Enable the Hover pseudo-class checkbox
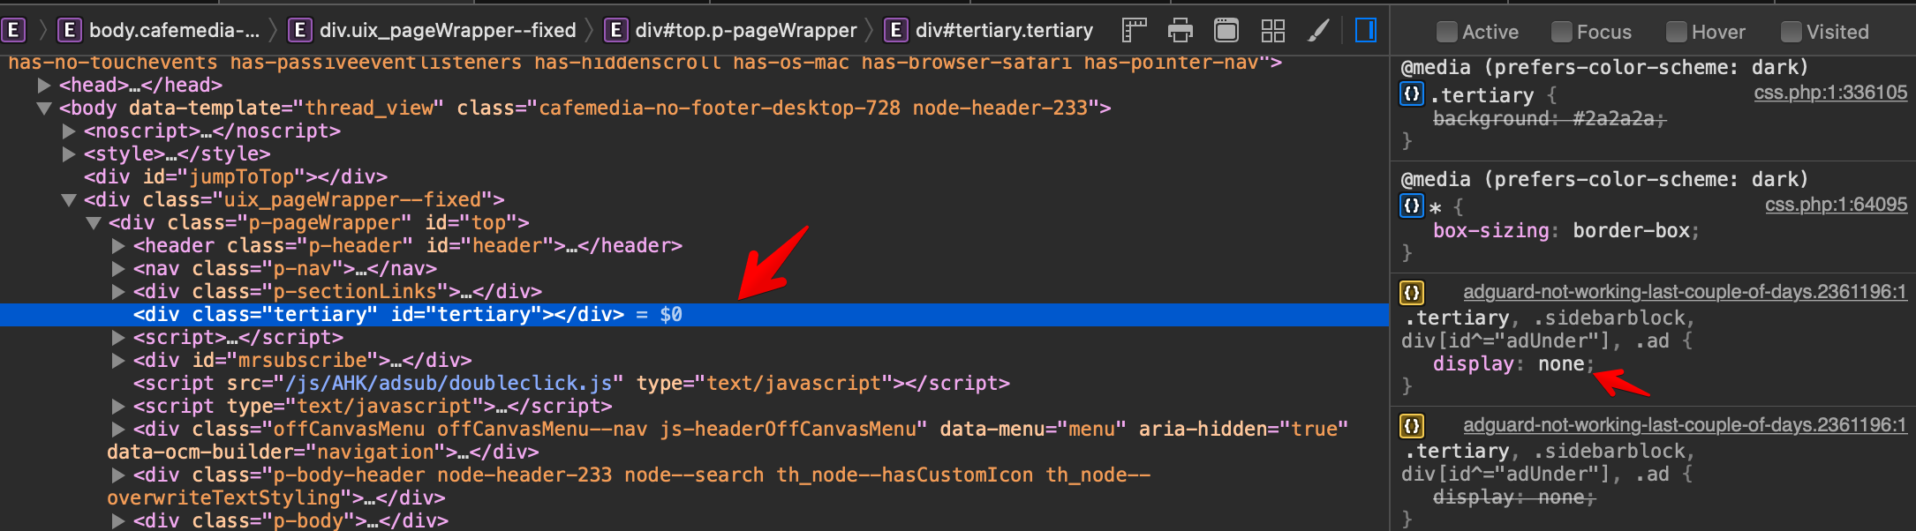This screenshot has width=1916, height=531. [1677, 32]
